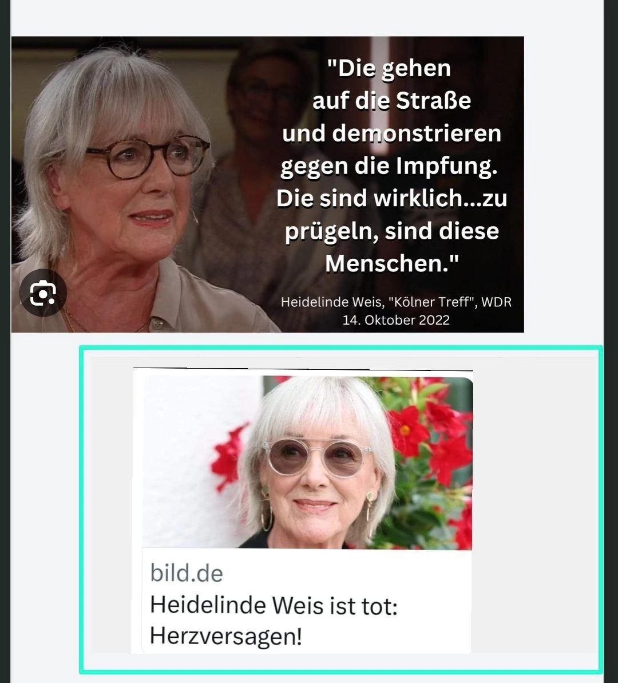The width and height of the screenshot is (618, 683).
Task: Open headline "Heidelinde Weis ist tot:"
Action: (x=274, y=606)
